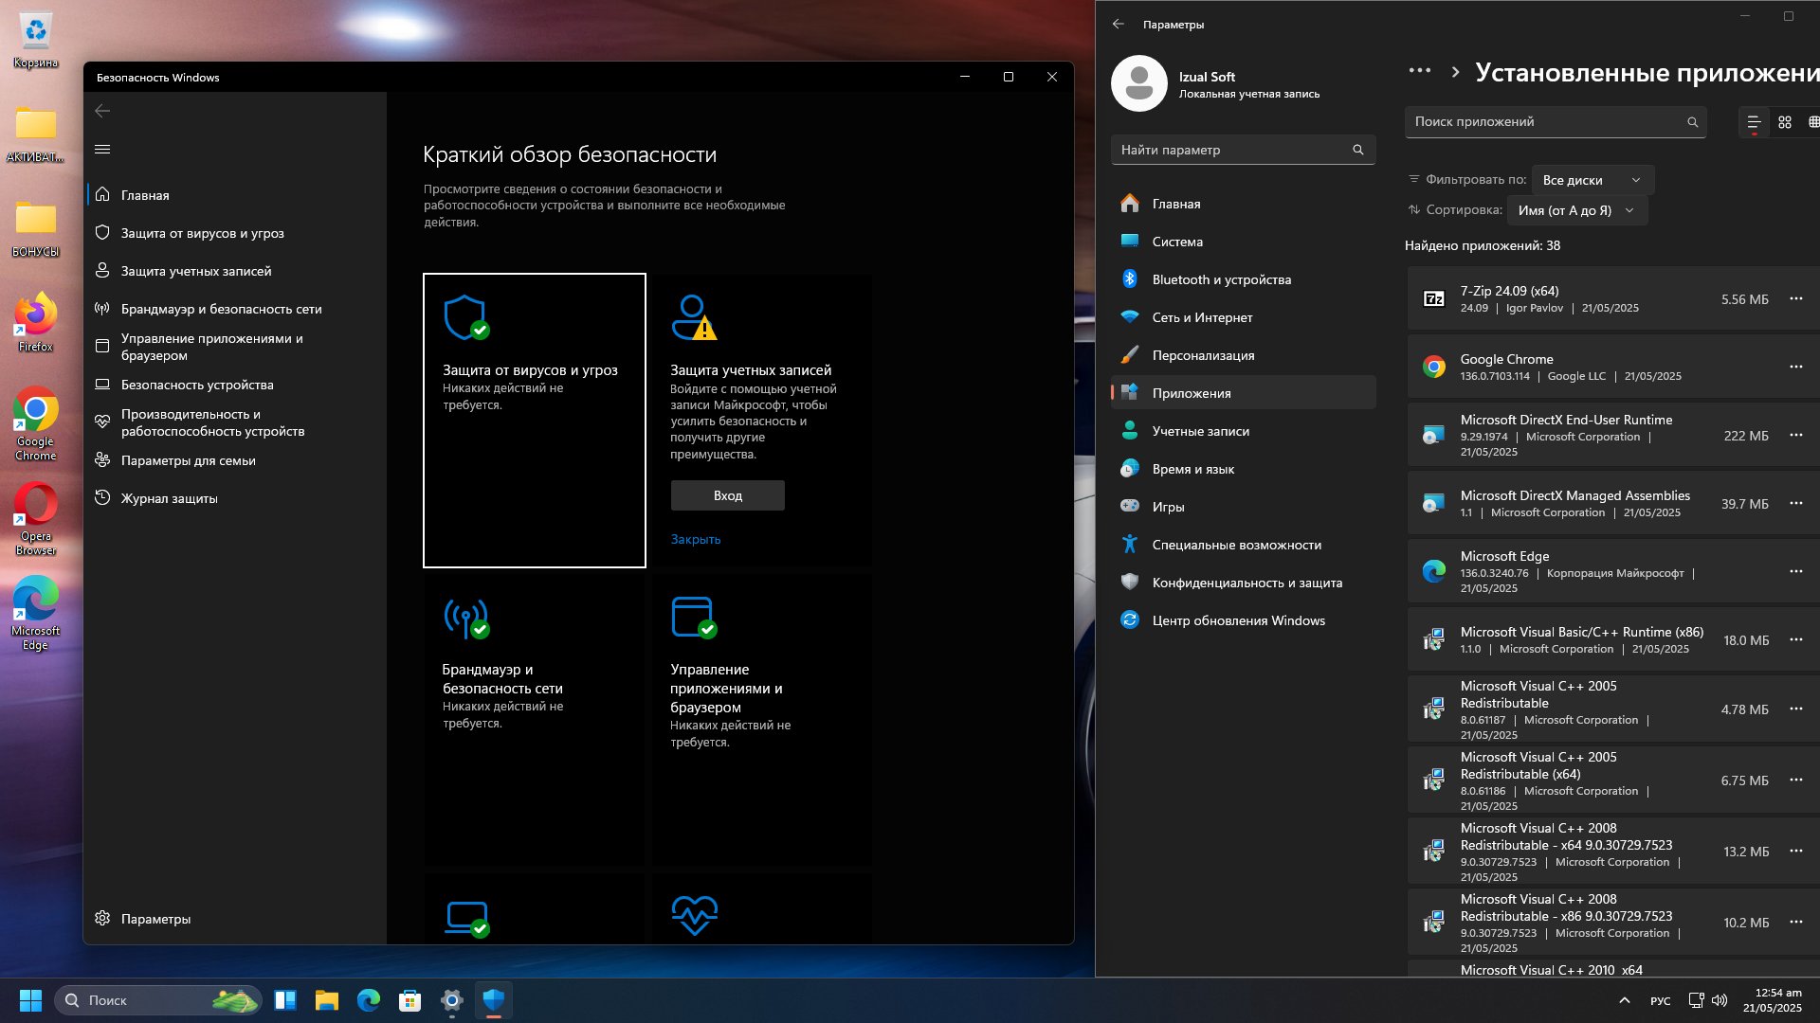The width and height of the screenshot is (1820, 1023).
Task: Open the Virus and threat protection shield tile
Action: pyautogui.click(x=535, y=421)
